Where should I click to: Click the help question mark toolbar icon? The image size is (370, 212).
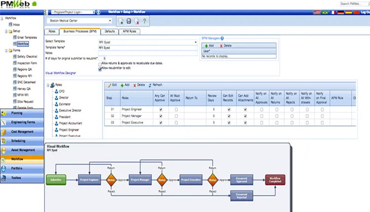[x=144, y=21]
